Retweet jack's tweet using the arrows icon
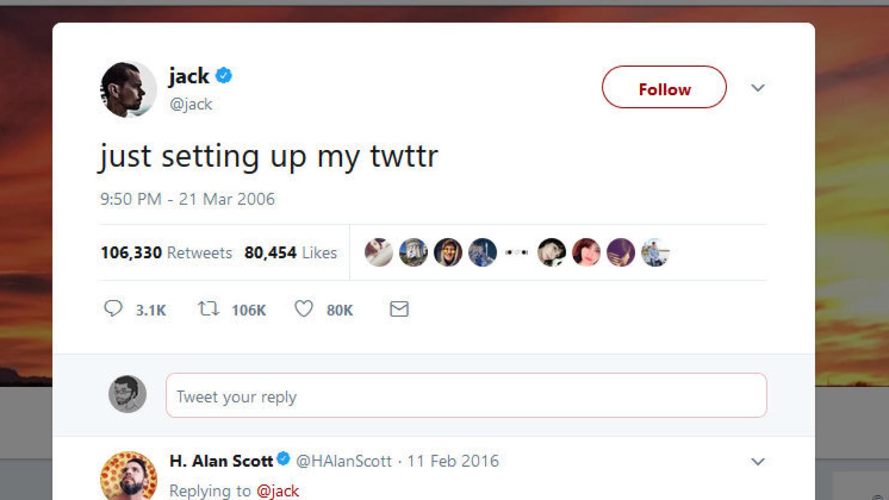Screen dimensions: 889x500 pos(208,309)
